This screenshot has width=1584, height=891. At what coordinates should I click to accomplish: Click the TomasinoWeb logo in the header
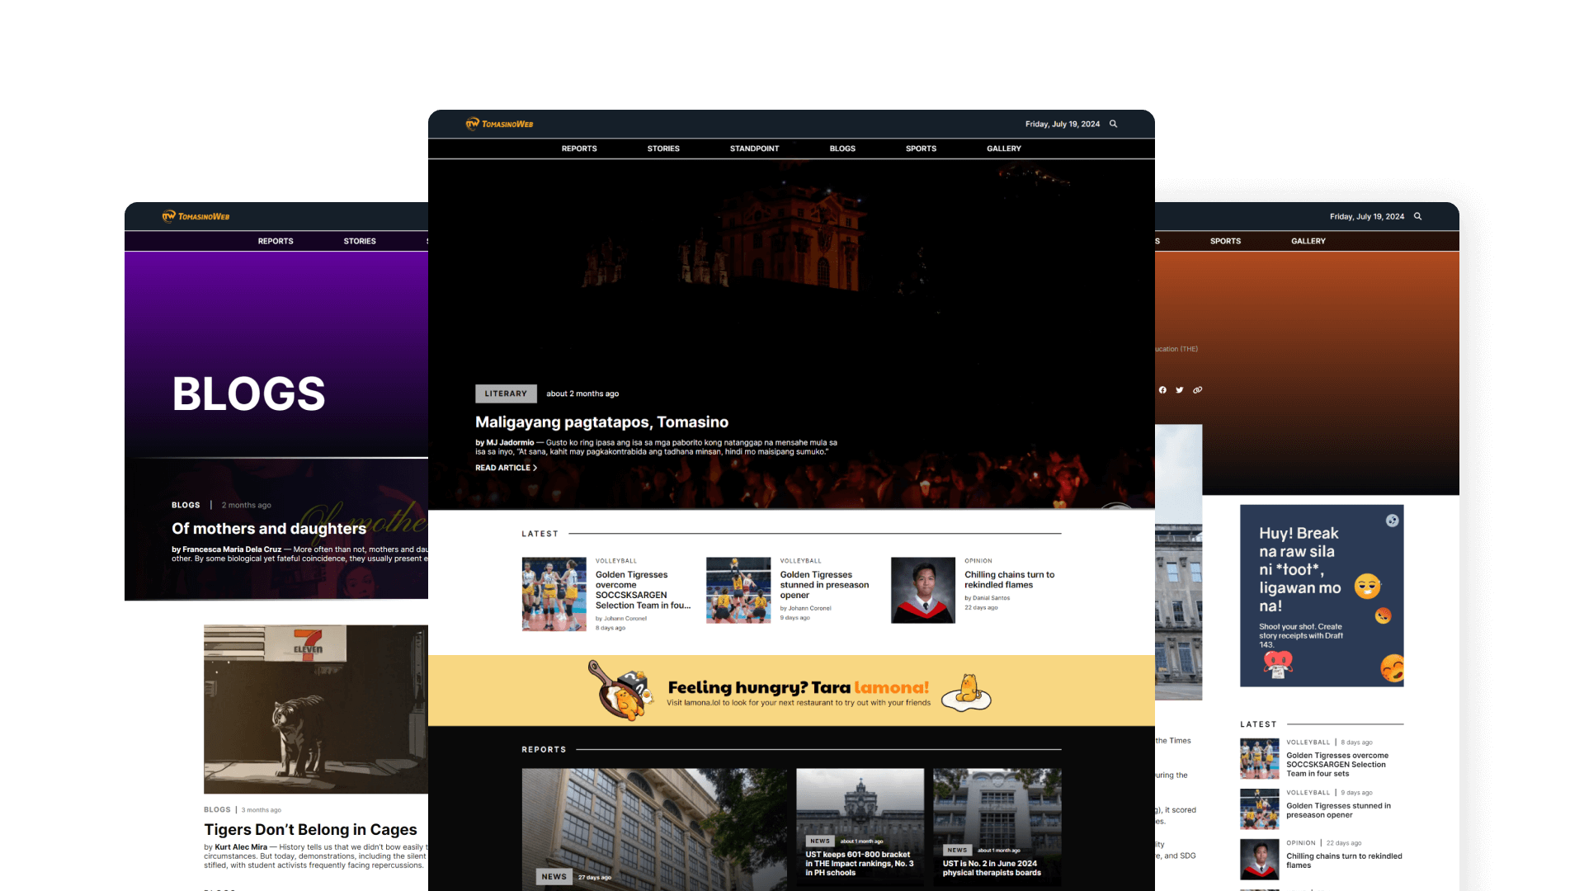[498, 124]
